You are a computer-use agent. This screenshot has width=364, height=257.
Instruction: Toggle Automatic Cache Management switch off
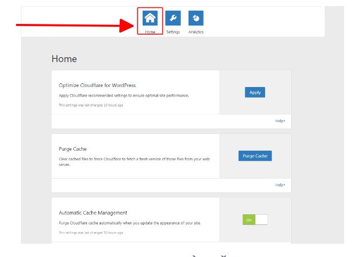tap(255, 220)
